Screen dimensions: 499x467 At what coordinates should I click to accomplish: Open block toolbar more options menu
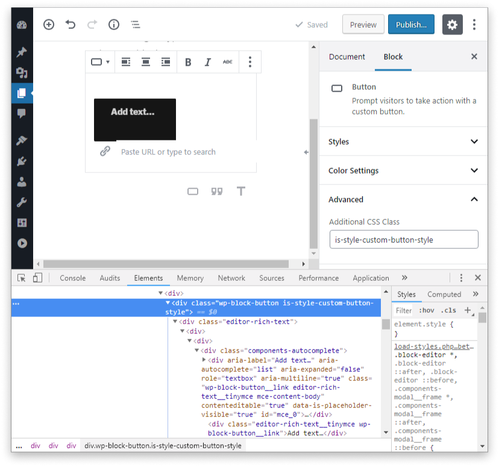click(250, 62)
